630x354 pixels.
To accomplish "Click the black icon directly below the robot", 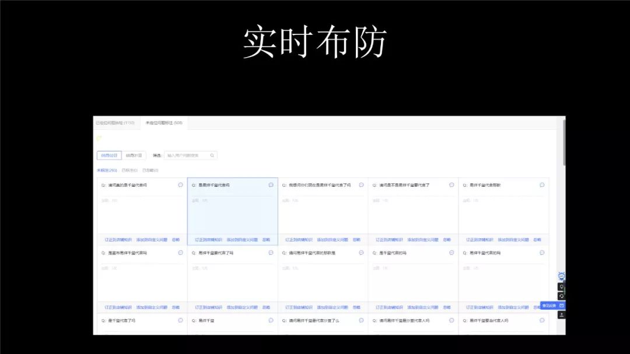I will pos(561,286).
